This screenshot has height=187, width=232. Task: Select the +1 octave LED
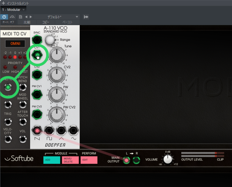[x=20, y=57]
